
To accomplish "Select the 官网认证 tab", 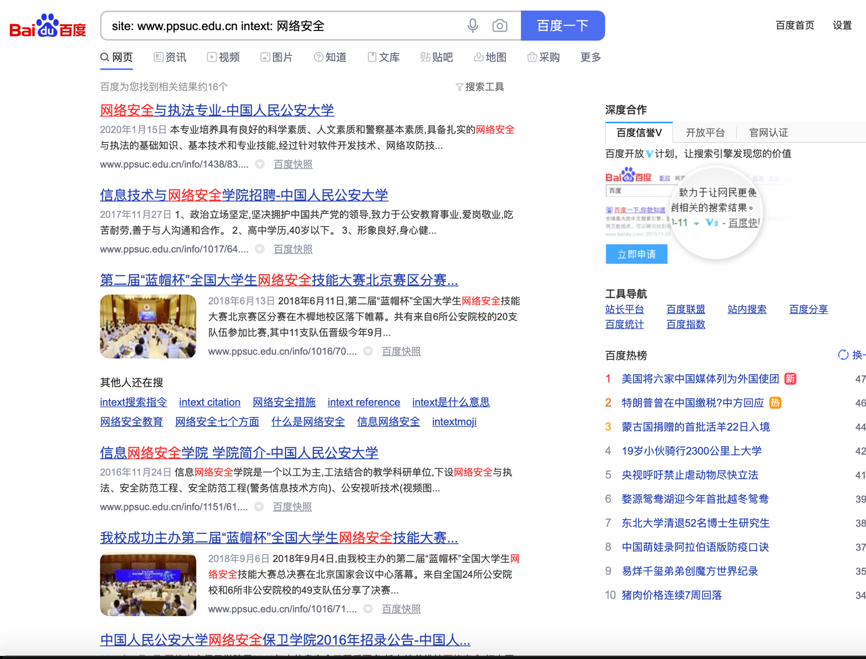I will [768, 133].
